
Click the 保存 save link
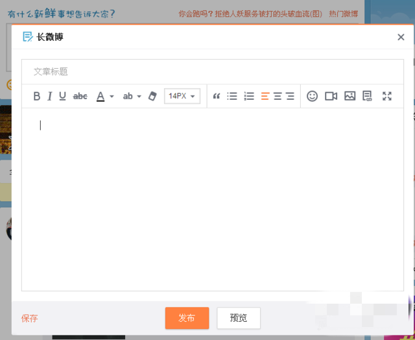coord(30,319)
